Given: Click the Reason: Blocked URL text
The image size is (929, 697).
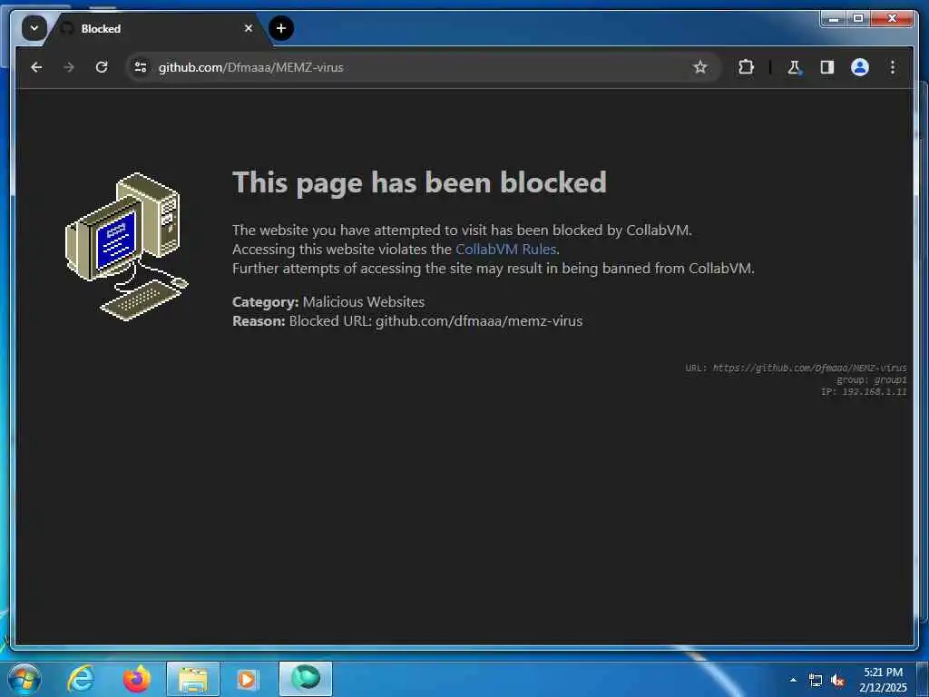Looking at the screenshot, I should [407, 321].
